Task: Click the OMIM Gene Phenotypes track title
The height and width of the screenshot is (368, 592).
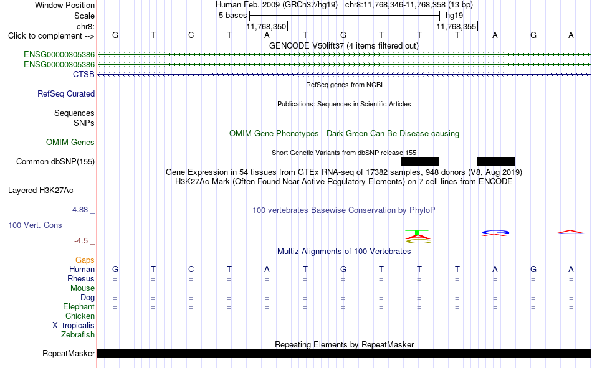Action: 345,134
